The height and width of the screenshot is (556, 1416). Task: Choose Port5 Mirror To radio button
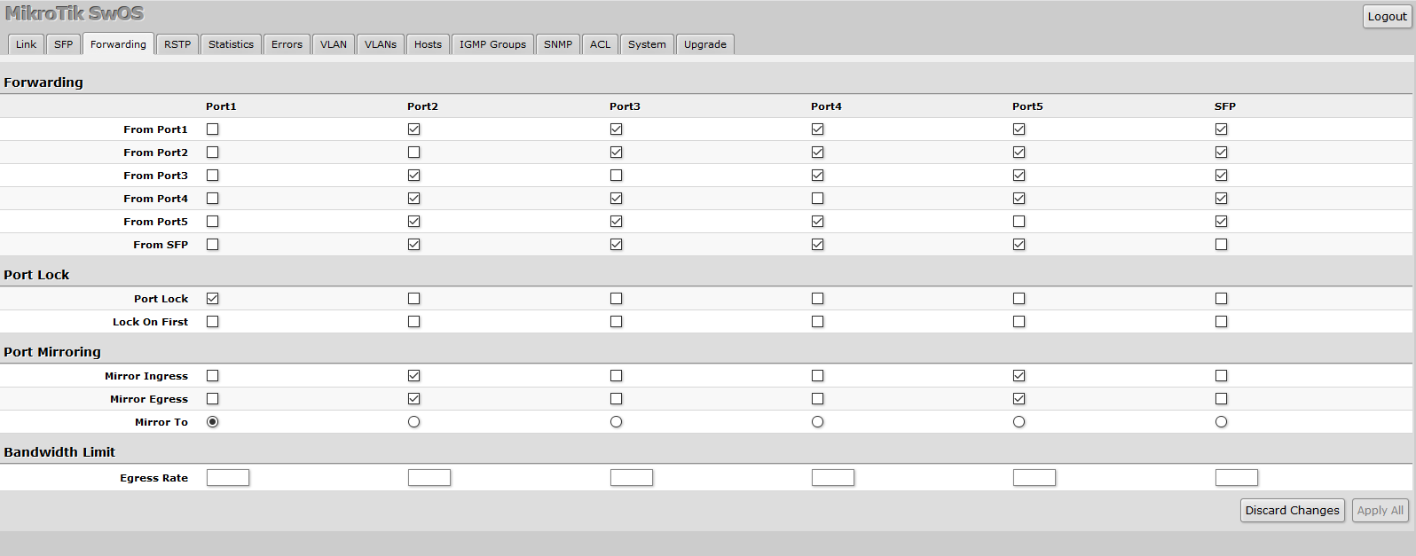pos(1019,422)
